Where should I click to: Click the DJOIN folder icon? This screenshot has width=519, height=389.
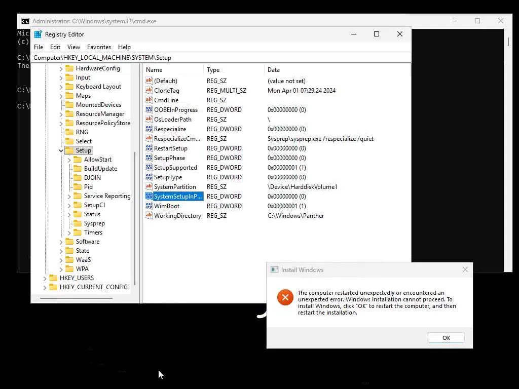point(78,178)
